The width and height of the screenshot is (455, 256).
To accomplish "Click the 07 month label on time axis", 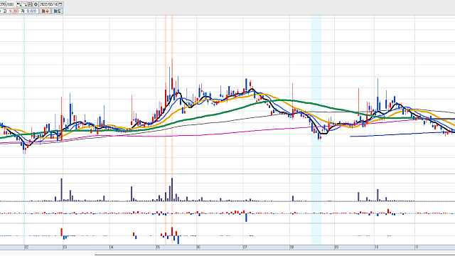I will [245, 247].
